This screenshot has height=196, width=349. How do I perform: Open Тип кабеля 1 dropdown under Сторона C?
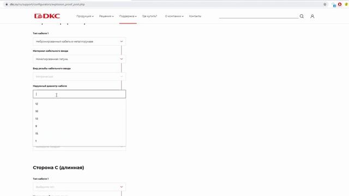[79, 187]
